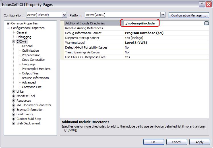Select Precompiled Headers page
Viewport: 213px width, 148px height.
pyautogui.click(x=36, y=69)
